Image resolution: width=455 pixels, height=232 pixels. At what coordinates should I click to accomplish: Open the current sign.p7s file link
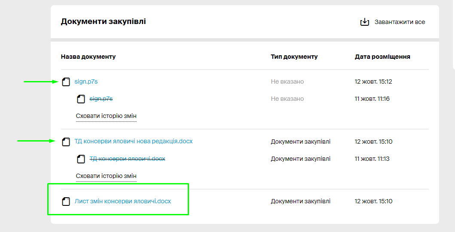[83, 81]
